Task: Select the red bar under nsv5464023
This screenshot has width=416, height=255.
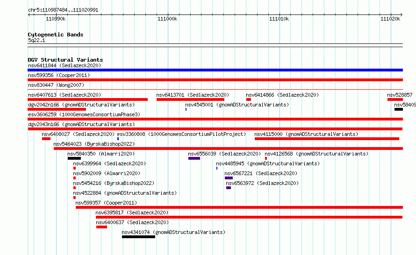Action: pos(228,149)
